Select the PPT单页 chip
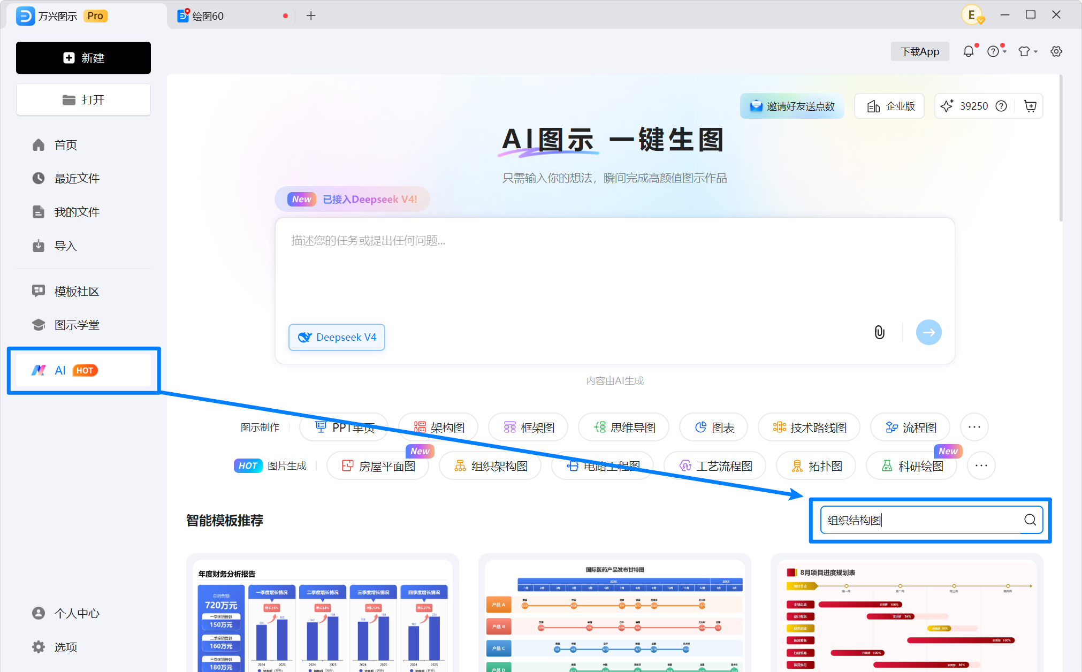Viewport: 1082px width, 672px height. [x=344, y=427]
